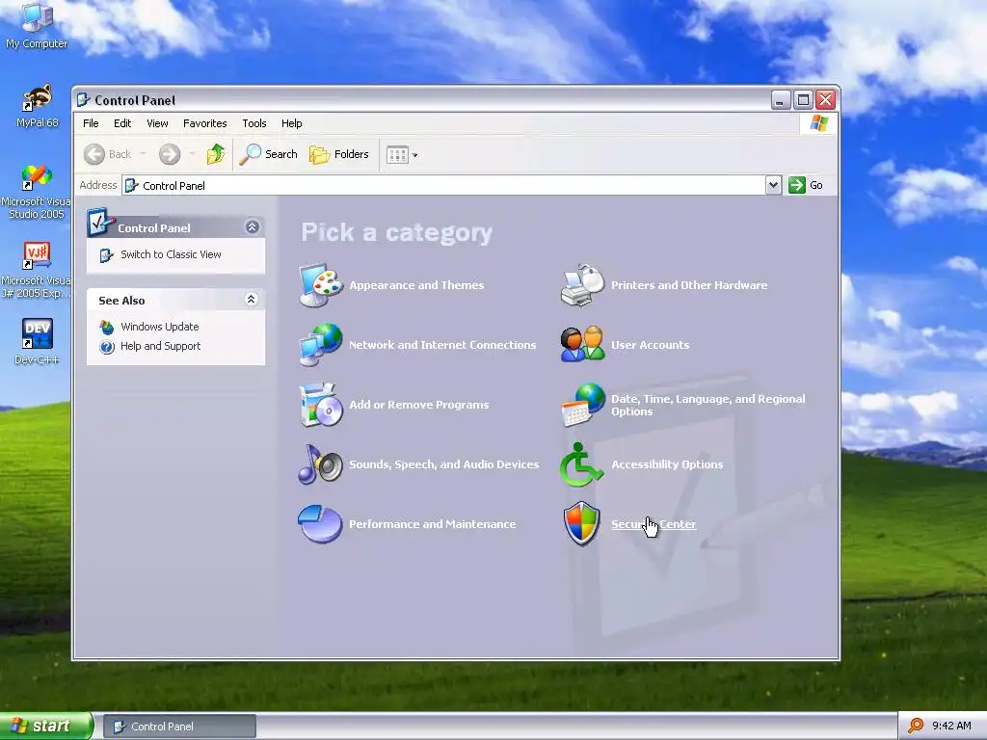Click the Performance and Maintenance link text
987x740 pixels.
pos(433,524)
